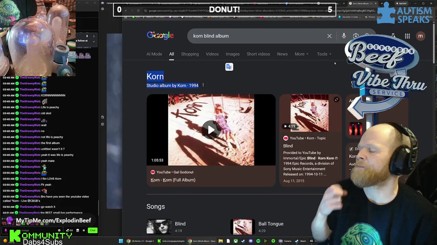437x245 pixels.
Task: Click the Chat send button
Action: point(93,230)
